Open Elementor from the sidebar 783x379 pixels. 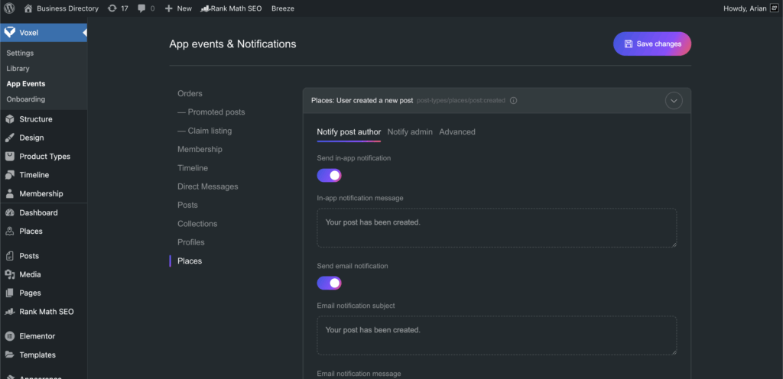point(37,336)
